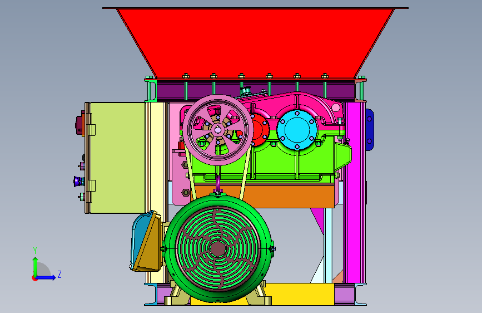Screen dimensions: 482x313
Task: Pick the keyed hub at pulley center
Action: pos(218,130)
